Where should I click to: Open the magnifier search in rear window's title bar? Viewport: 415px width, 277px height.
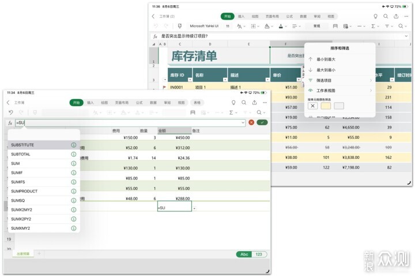(x=386, y=16)
